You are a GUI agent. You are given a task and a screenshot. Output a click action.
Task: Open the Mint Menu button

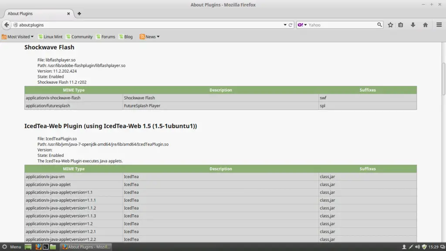[11, 247]
